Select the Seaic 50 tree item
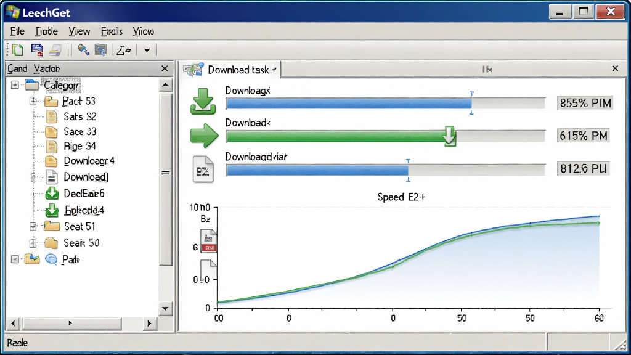Screen dimensions: 631x355 click(x=81, y=243)
